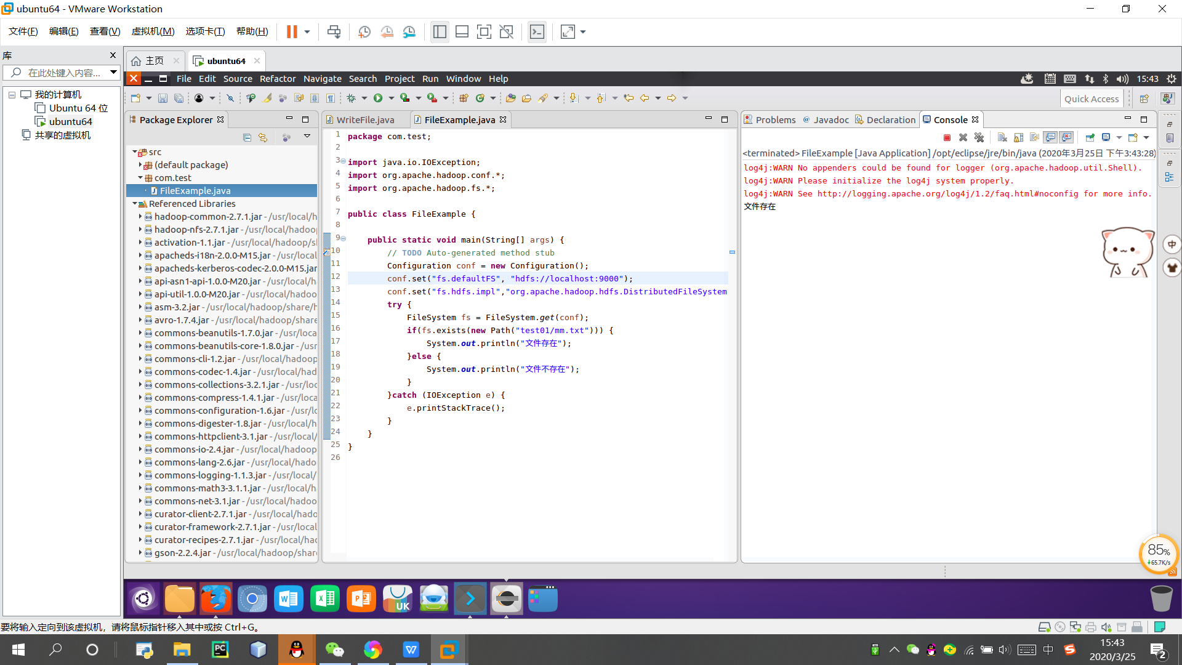
Task: Click the Save All toolbar icon
Action: tap(179, 98)
